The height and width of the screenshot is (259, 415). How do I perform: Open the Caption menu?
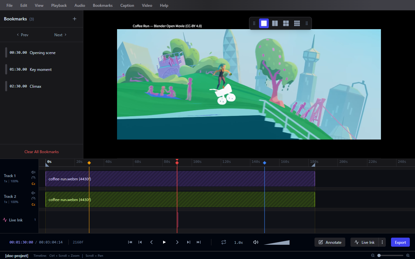click(127, 5)
